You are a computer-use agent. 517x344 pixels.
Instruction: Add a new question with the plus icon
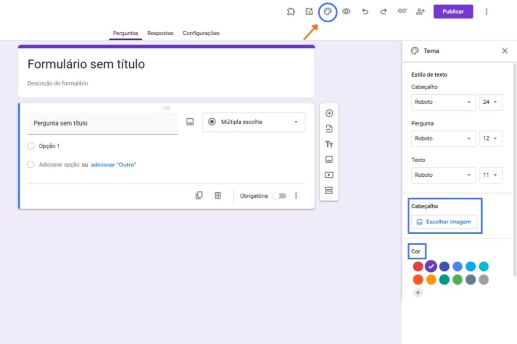point(329,113)
